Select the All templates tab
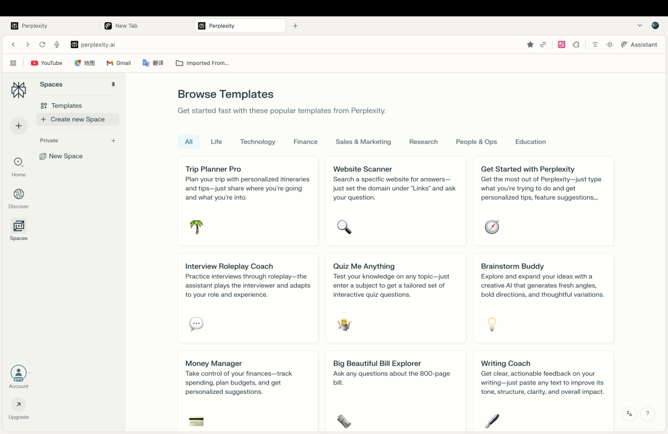This screenshot has width=668, height=434. coord(189,142)
